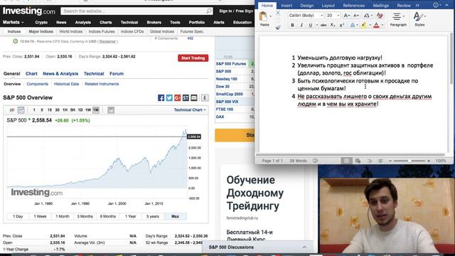Click the red font color button
Image resolution: width=455 pixels, height=256 pixels.
376,26
